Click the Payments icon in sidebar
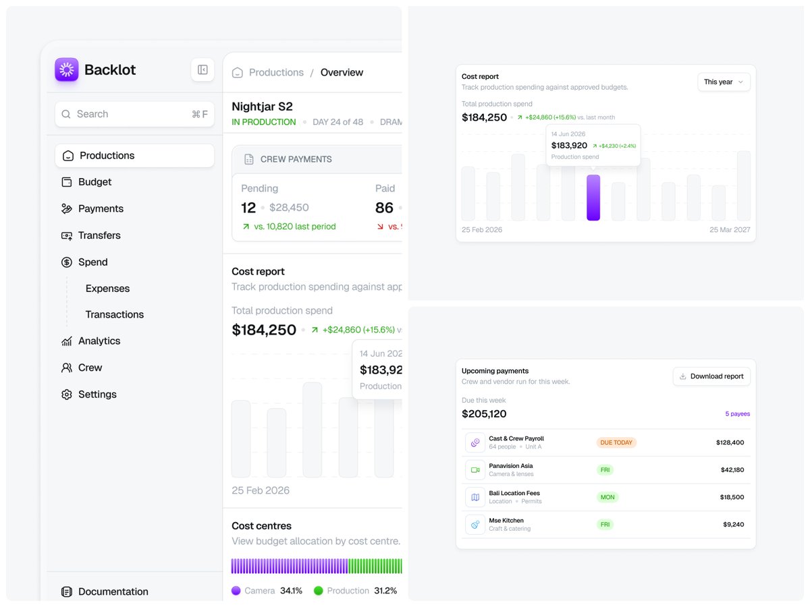 point(67,208)
